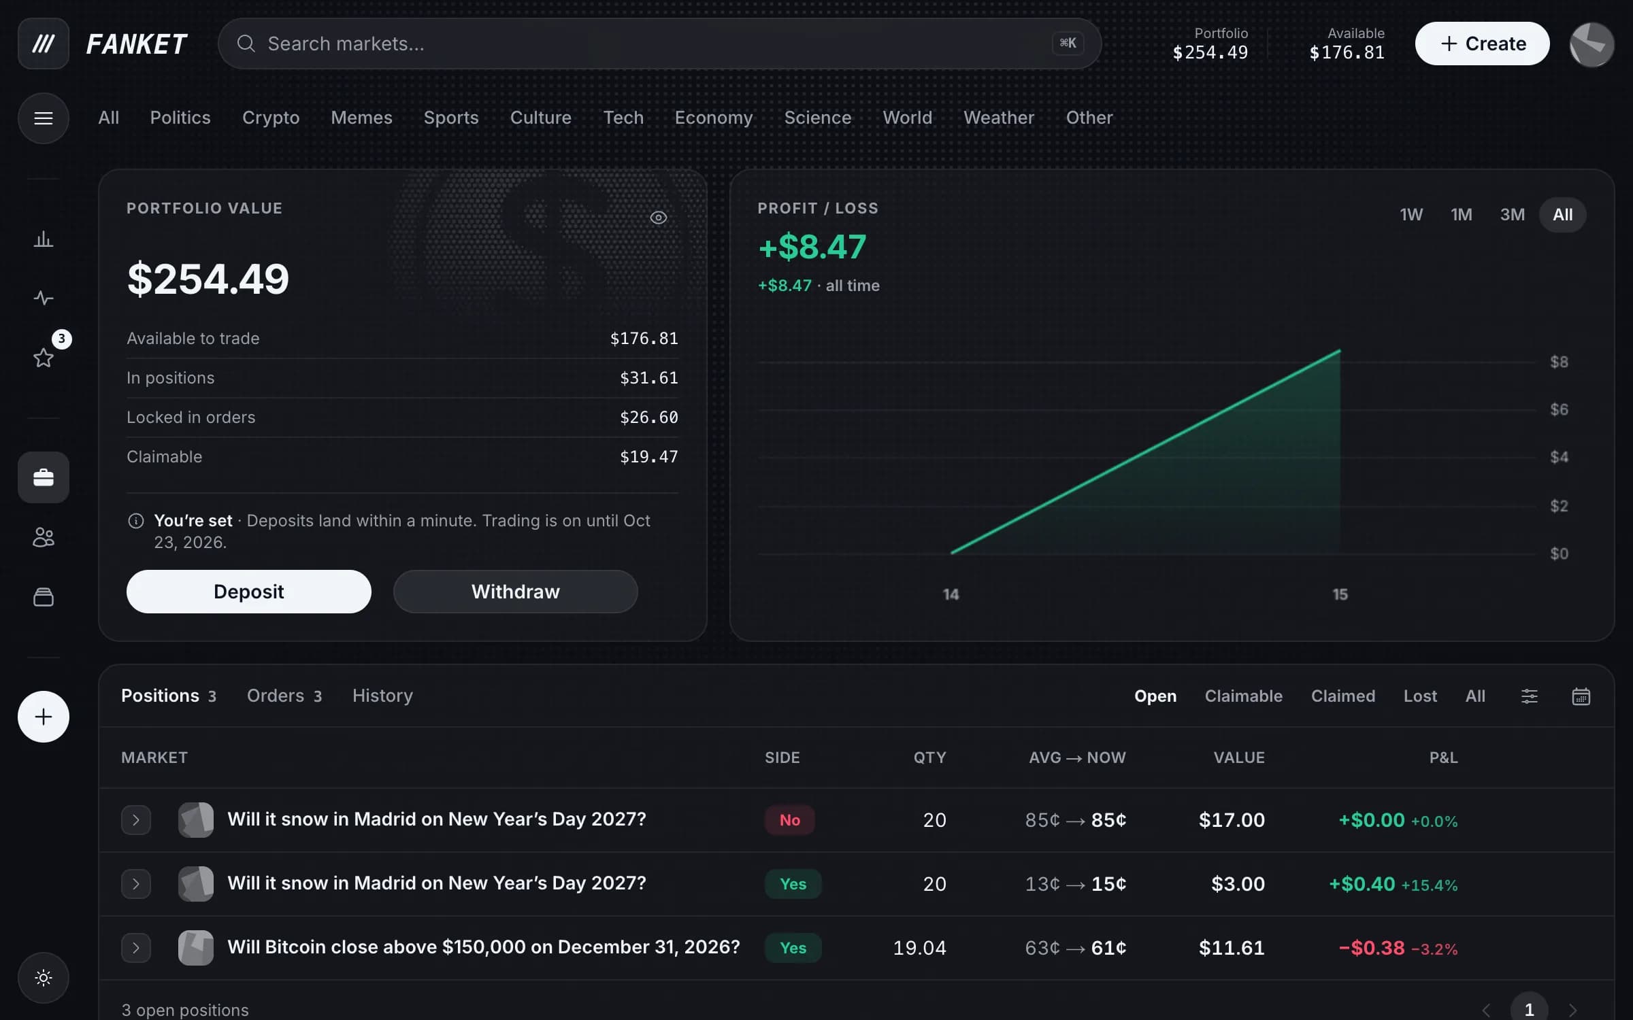Open the bar chart markets icon
1633x1020 pixels.
click(44, 239)
